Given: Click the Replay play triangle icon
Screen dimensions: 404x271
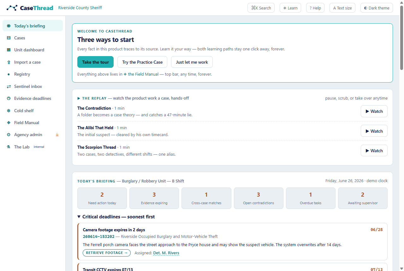Looking at the screenshot, I should 79,98.
